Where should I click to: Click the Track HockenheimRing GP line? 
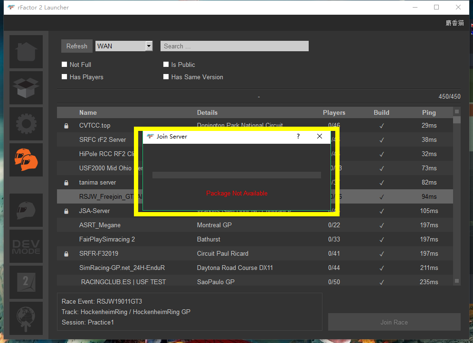[126, 312]
